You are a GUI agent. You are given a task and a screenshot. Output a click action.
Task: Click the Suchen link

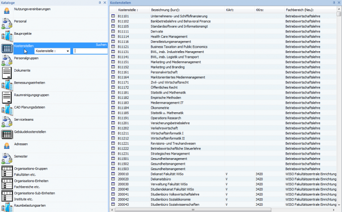point(101,45)
